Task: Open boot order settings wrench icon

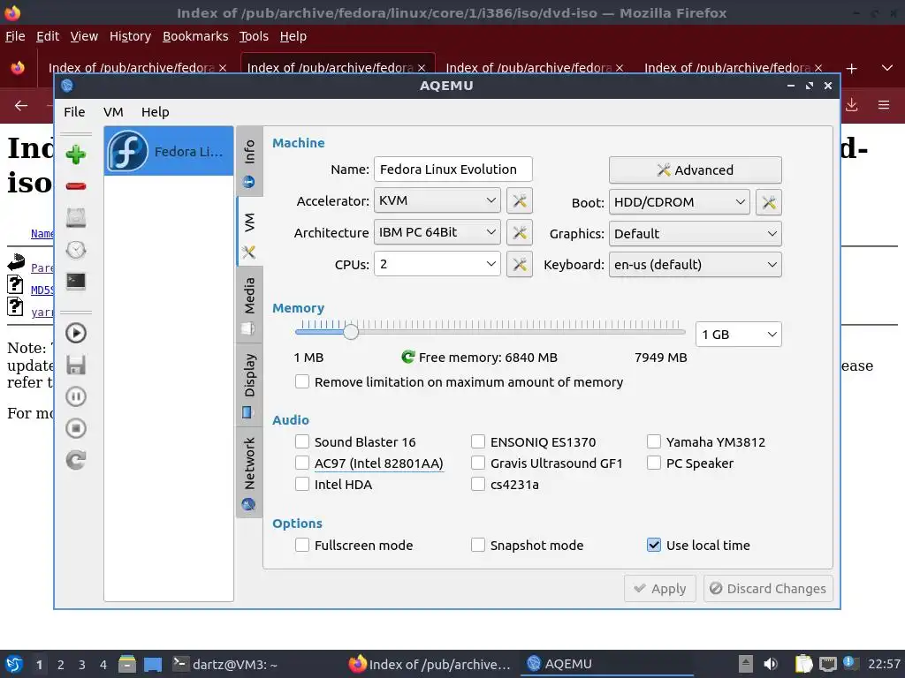Action: pos(769,202)
